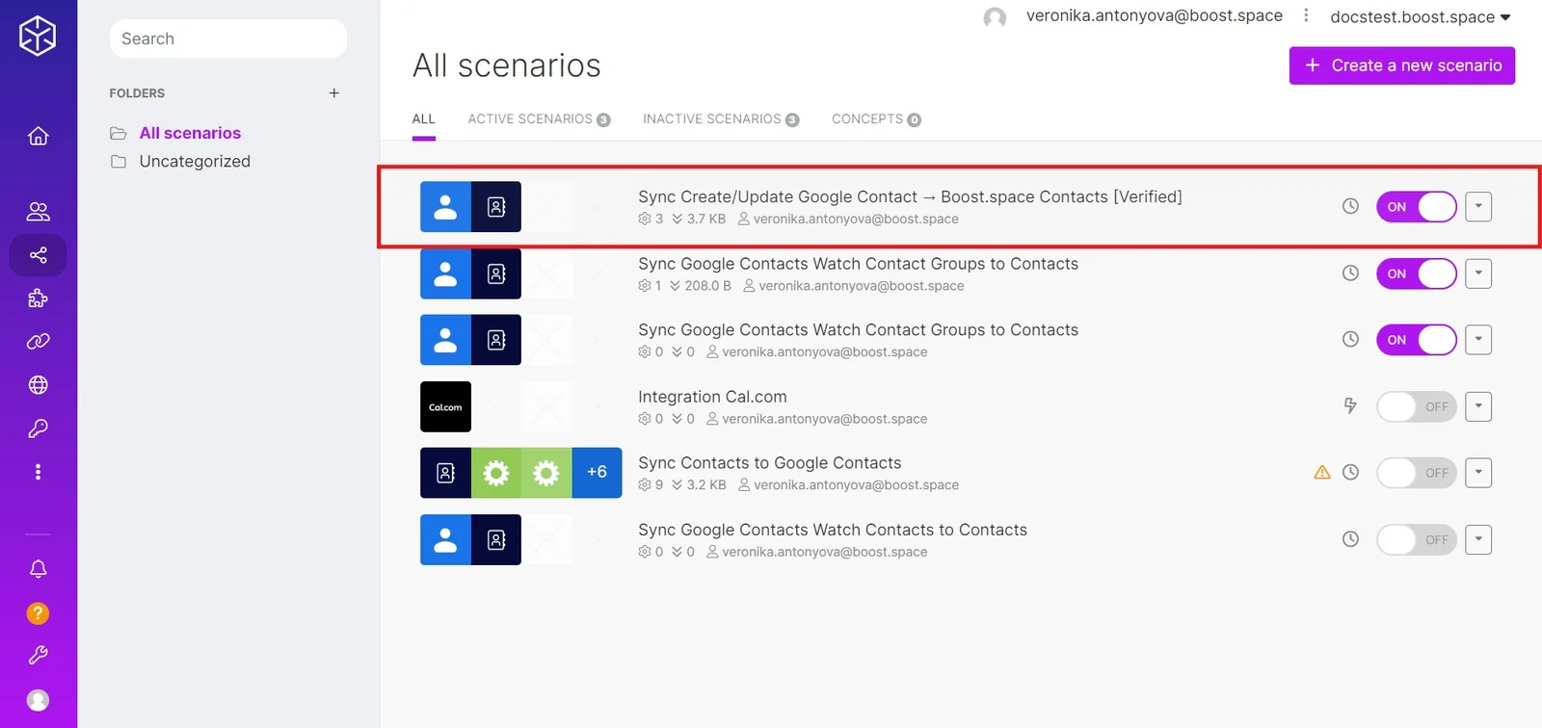Enable the Integration Cal.com scenario
Viewport: 1542px width, 728px height.
point(1416,406)
